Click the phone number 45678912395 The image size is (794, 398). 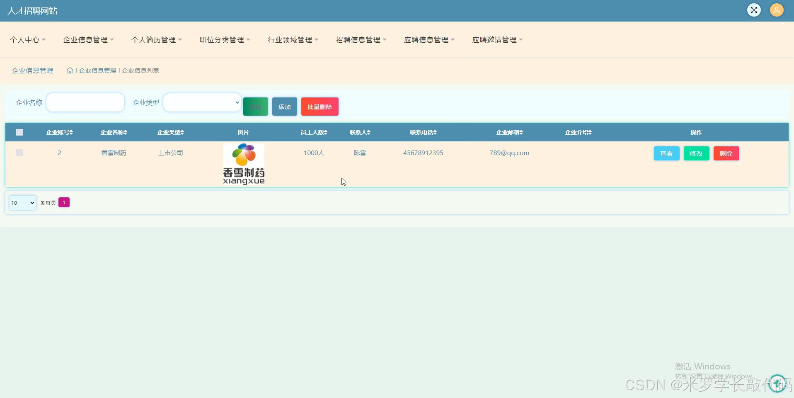pos(423,153)
